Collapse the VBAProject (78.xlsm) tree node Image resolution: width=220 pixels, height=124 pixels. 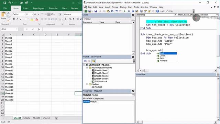pyautogui.click(x=84, y=65)
